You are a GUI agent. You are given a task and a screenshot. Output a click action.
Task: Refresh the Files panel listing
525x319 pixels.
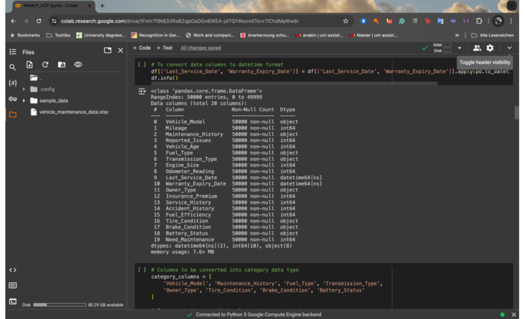coord(45,65)
